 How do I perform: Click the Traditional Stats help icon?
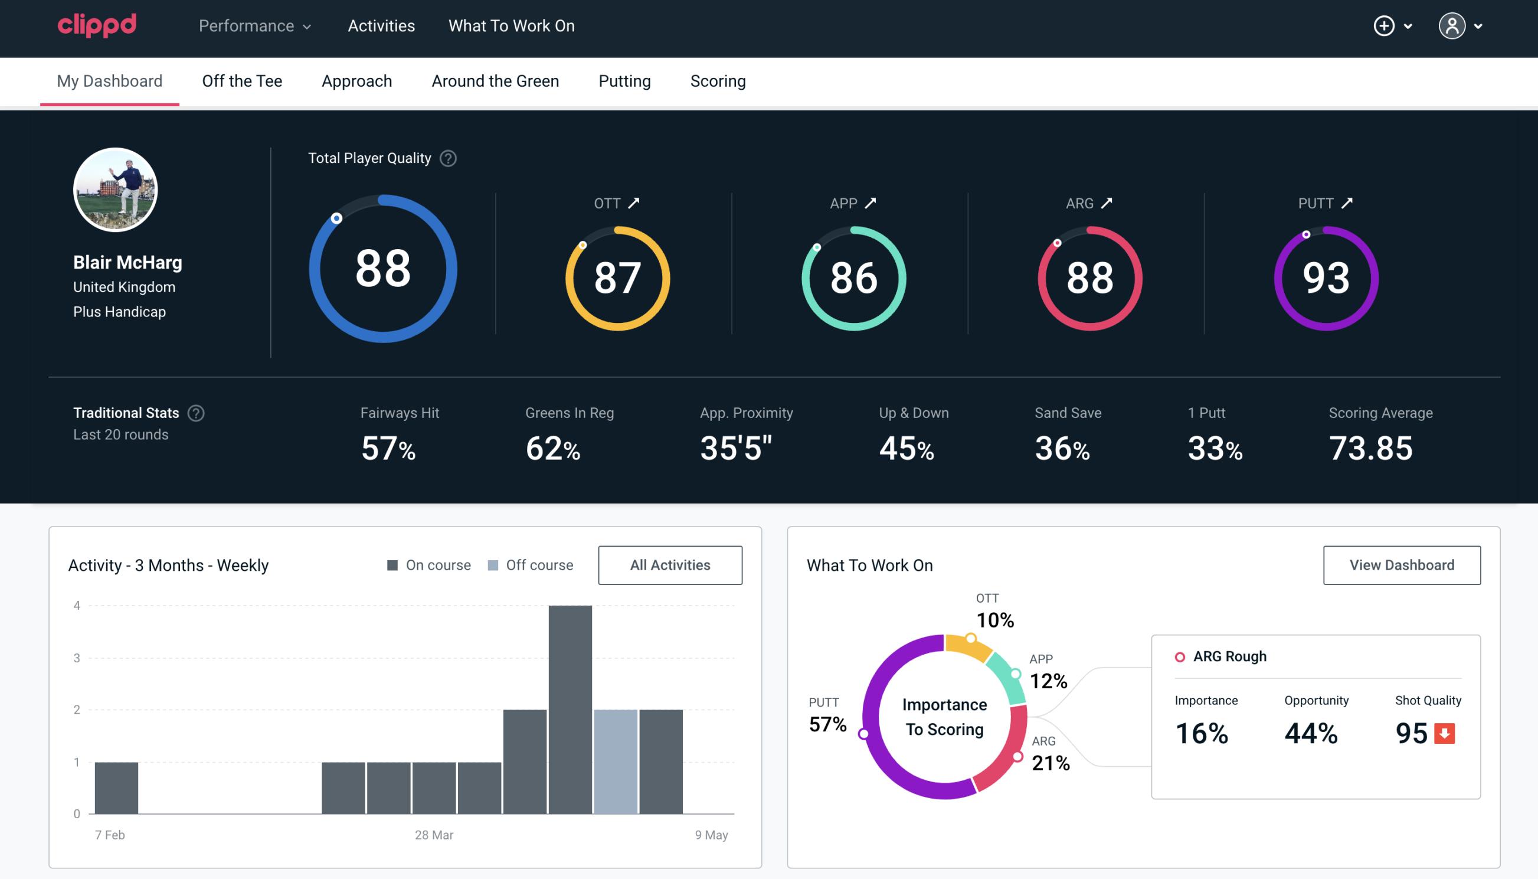click(195, 413)
